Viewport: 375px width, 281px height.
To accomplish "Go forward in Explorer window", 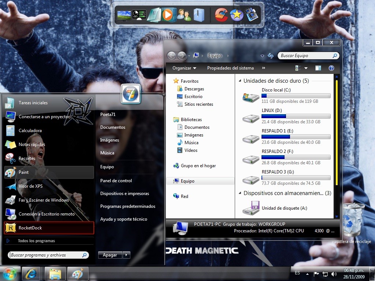I will coord(182,56).
